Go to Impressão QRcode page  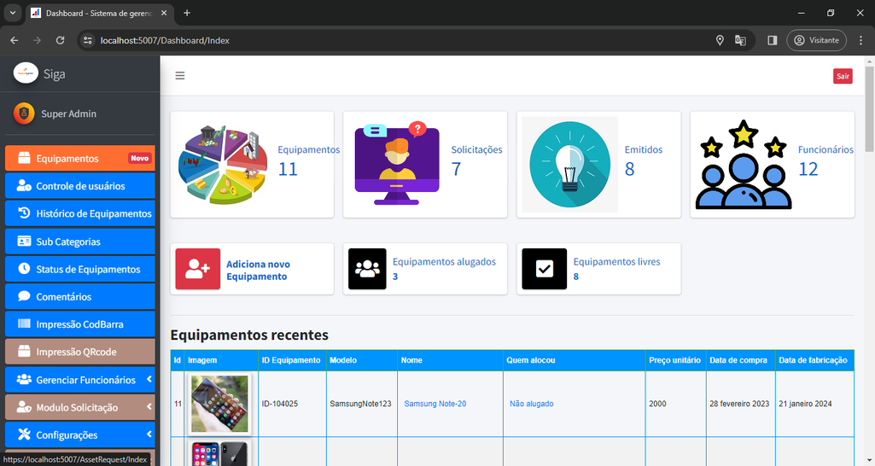[x=76, y=352]
